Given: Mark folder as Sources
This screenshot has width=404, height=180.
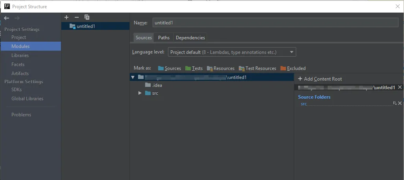Looking at the screenshot, I should pos(170,68).
